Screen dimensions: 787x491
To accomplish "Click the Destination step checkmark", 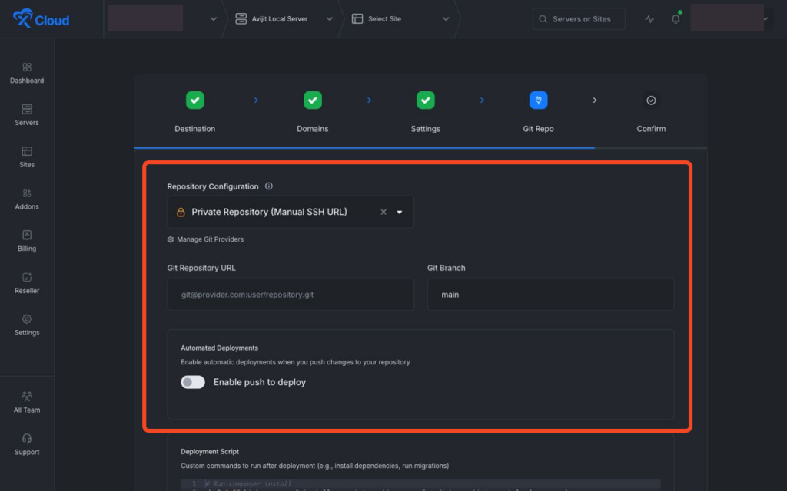I will 195,101.
